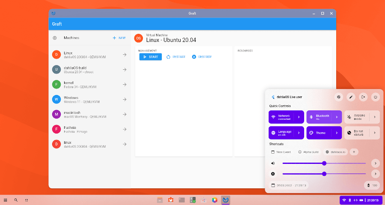The image size is (385, 205).
Task: Click the Alpha Build shortcut
Action: pyautogui.click(x=308, y=152)
